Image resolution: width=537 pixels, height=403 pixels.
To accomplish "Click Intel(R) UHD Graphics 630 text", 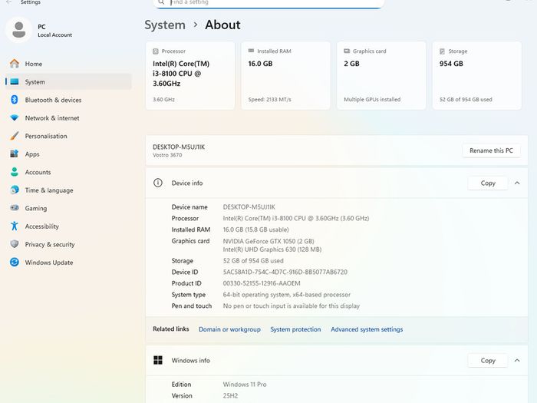I will click(x=272, y=249).
